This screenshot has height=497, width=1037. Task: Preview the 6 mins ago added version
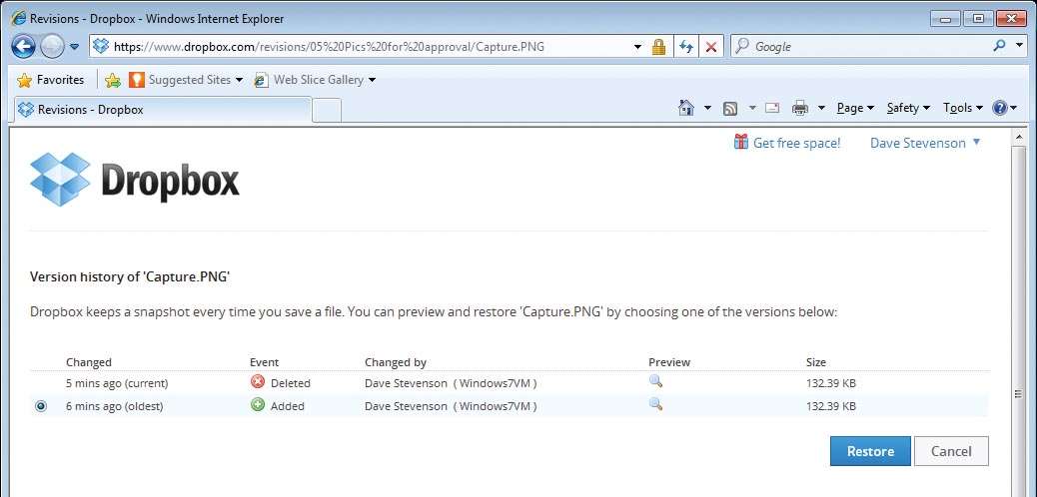[x=655, y=404]
